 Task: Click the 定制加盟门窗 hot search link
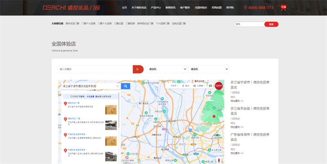coord(179,23)
